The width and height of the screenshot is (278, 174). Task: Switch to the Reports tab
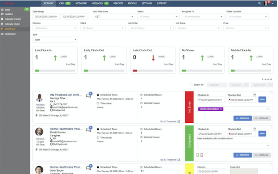[118, 3]
